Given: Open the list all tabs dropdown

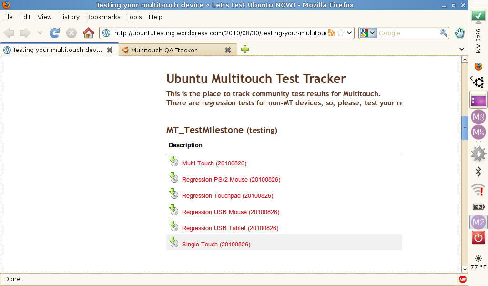Looking at the screenshot, I should (x=462, y=49).
